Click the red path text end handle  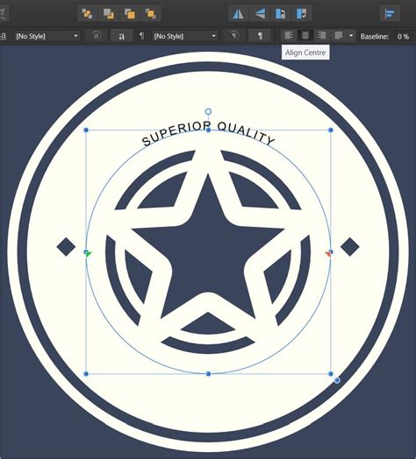tap(328, 254)
